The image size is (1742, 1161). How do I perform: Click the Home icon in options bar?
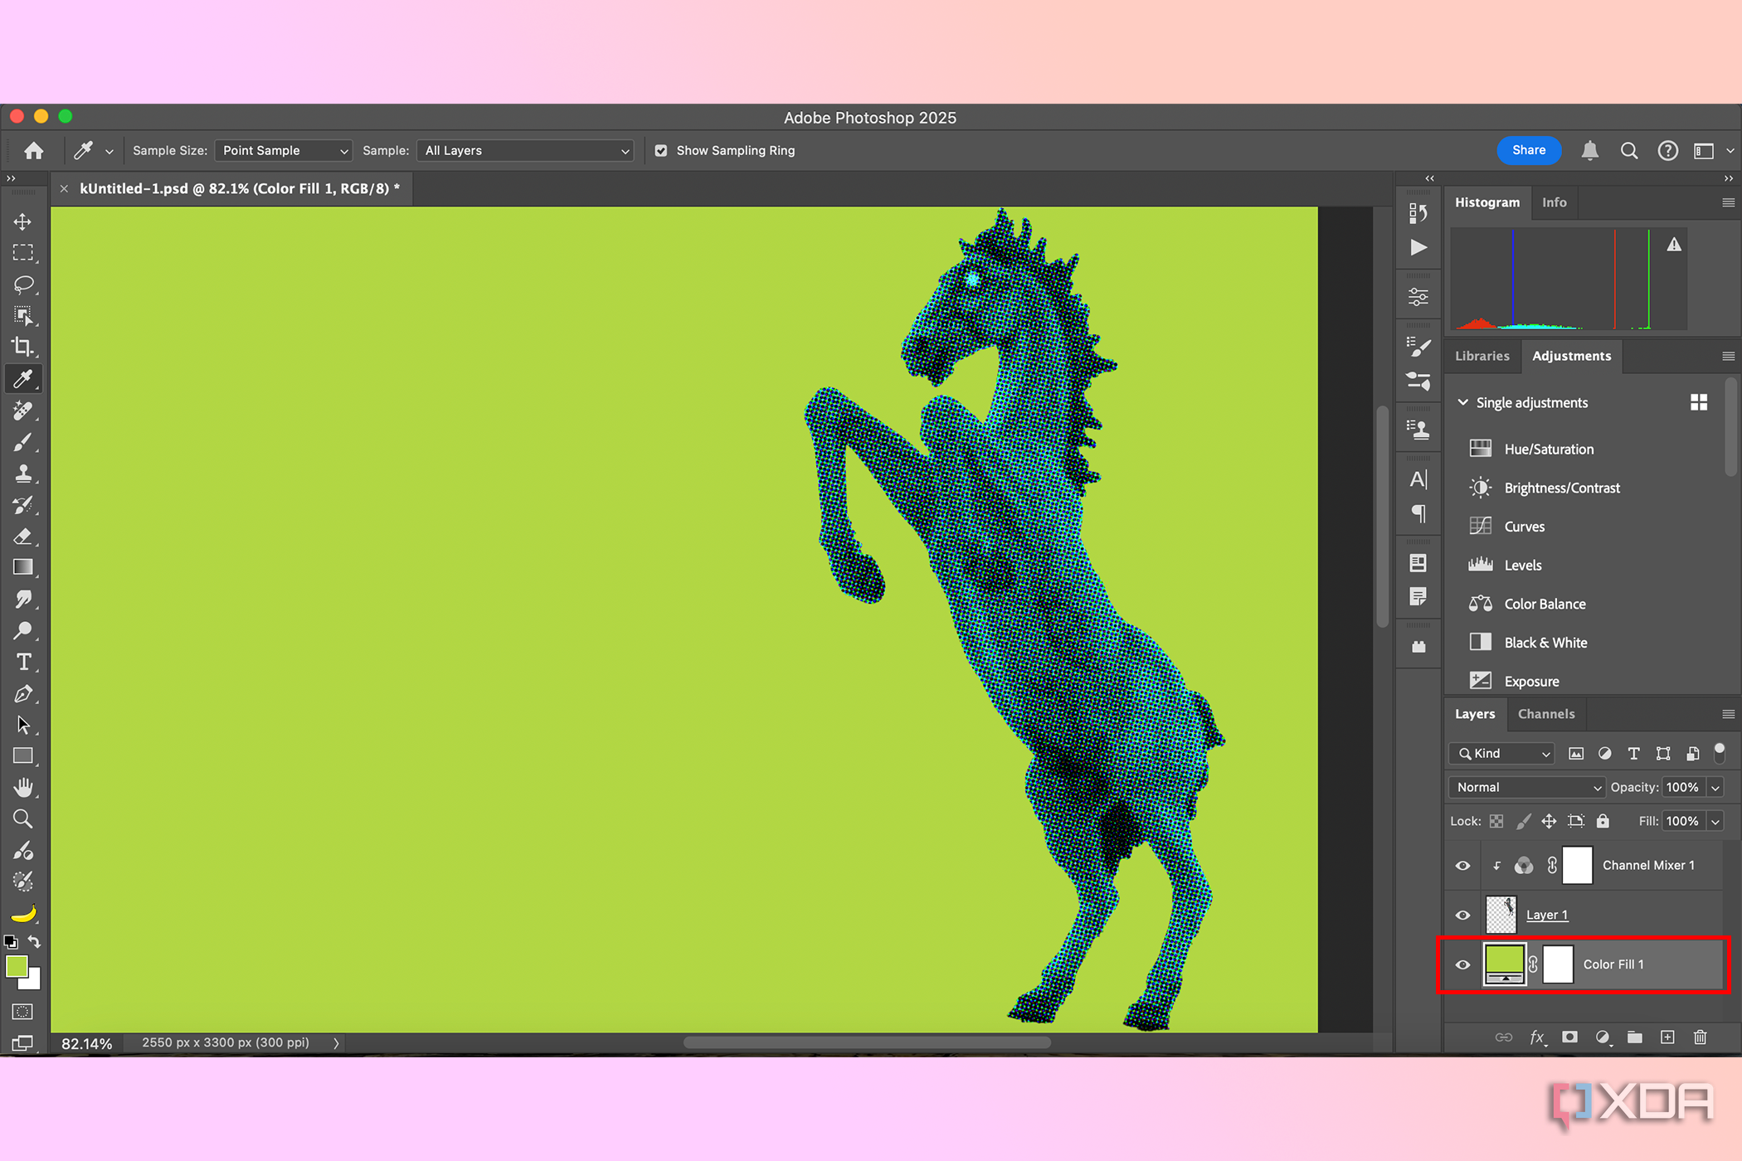pyautogui.click(x=34, y=150)
